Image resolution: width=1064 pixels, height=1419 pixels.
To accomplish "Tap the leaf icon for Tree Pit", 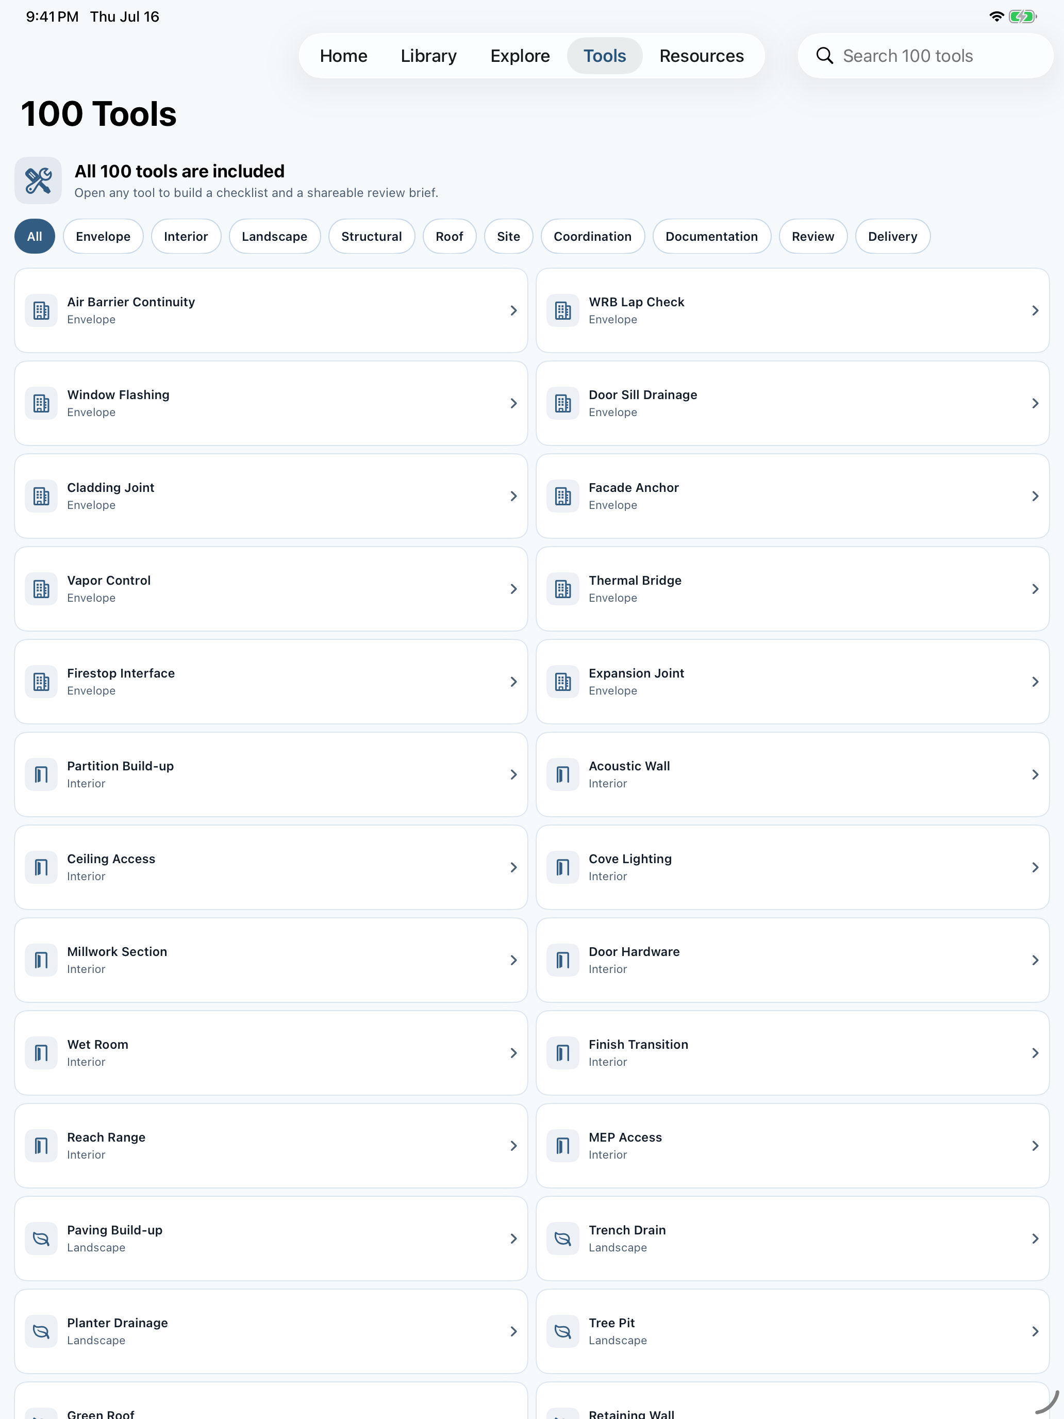I will click(562, 1331).
